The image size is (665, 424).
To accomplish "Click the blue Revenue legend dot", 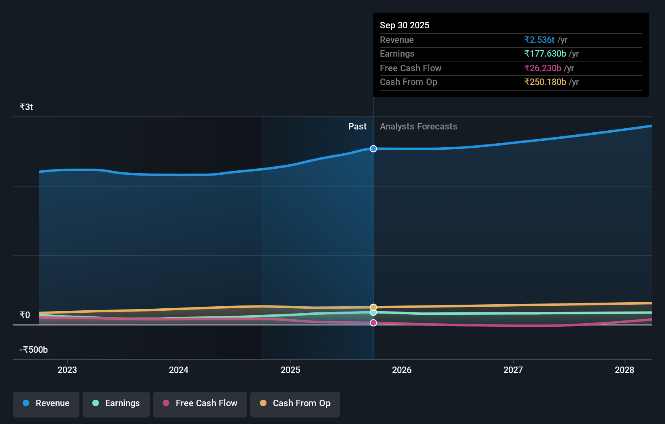I will click(x=25, y=403).
